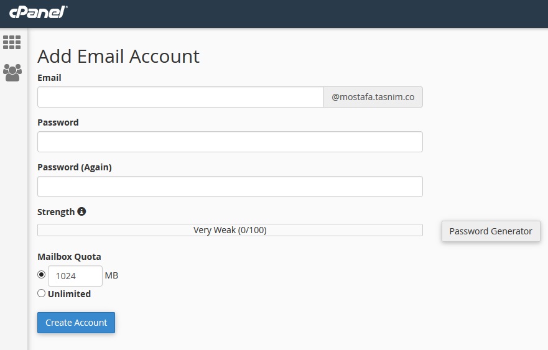548x350 pixels.
Task: Open the Home grid icon in sidebar
Action: 12,42
